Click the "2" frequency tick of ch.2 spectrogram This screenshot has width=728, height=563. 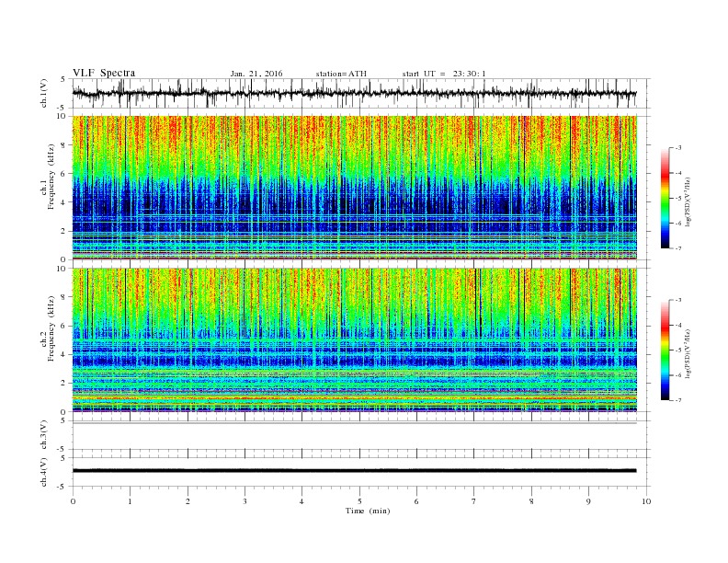(64, 384)
